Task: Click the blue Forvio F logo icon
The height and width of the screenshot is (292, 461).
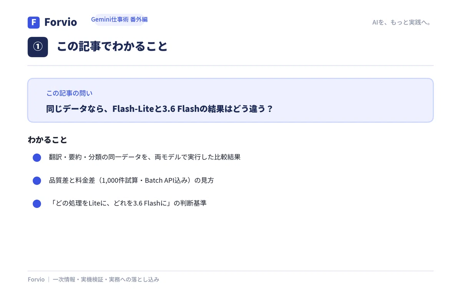Action: [34, 22]
